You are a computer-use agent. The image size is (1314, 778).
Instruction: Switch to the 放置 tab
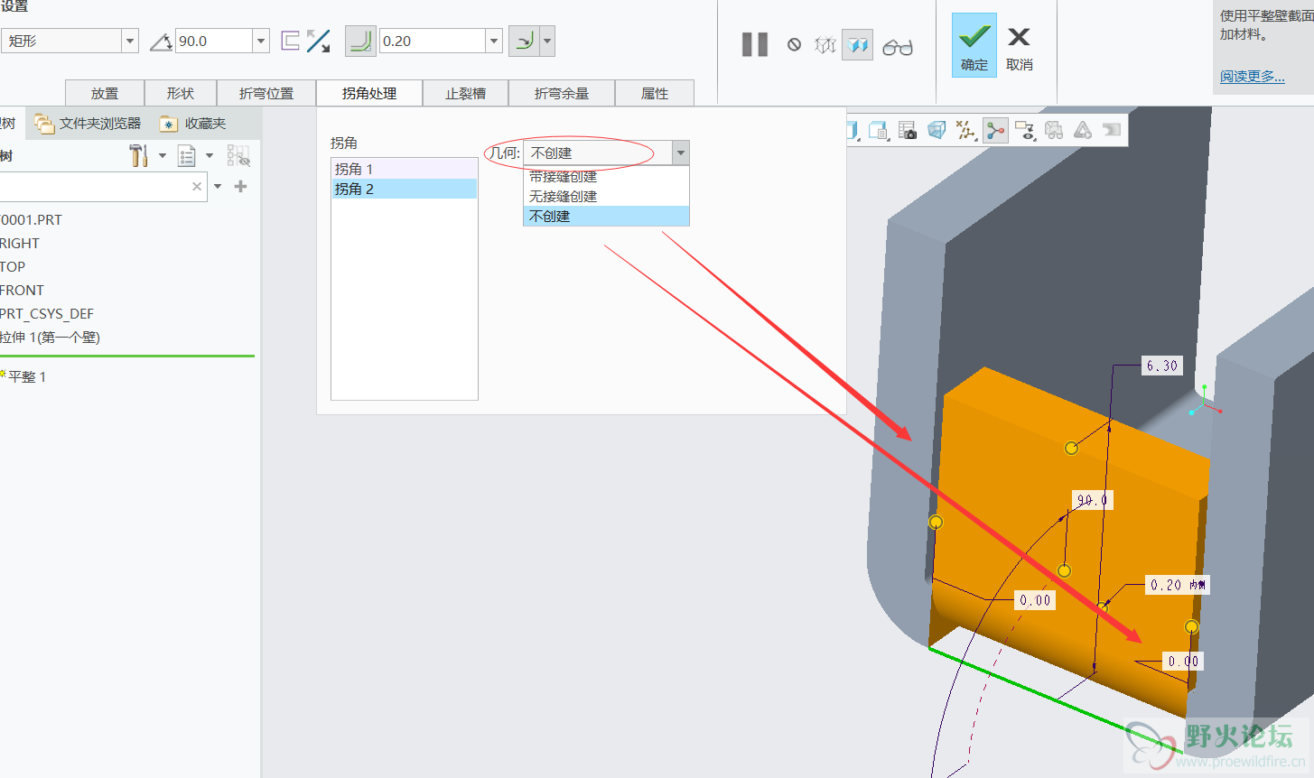pos(105,93)
